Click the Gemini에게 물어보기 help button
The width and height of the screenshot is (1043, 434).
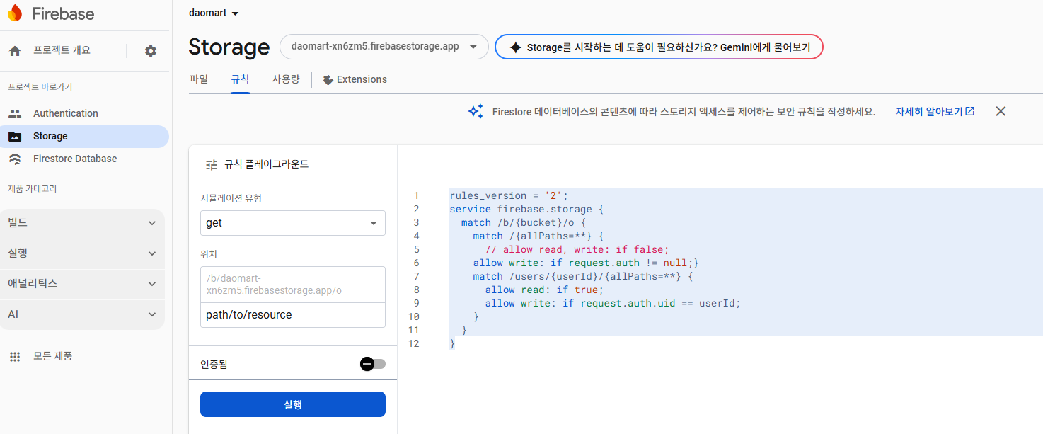[x=659, y=47]
